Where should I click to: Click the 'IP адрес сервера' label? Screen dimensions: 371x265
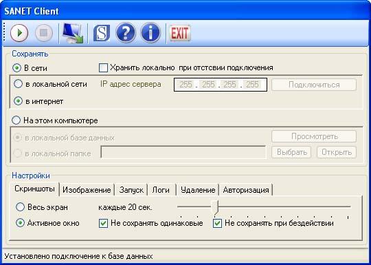131,84
